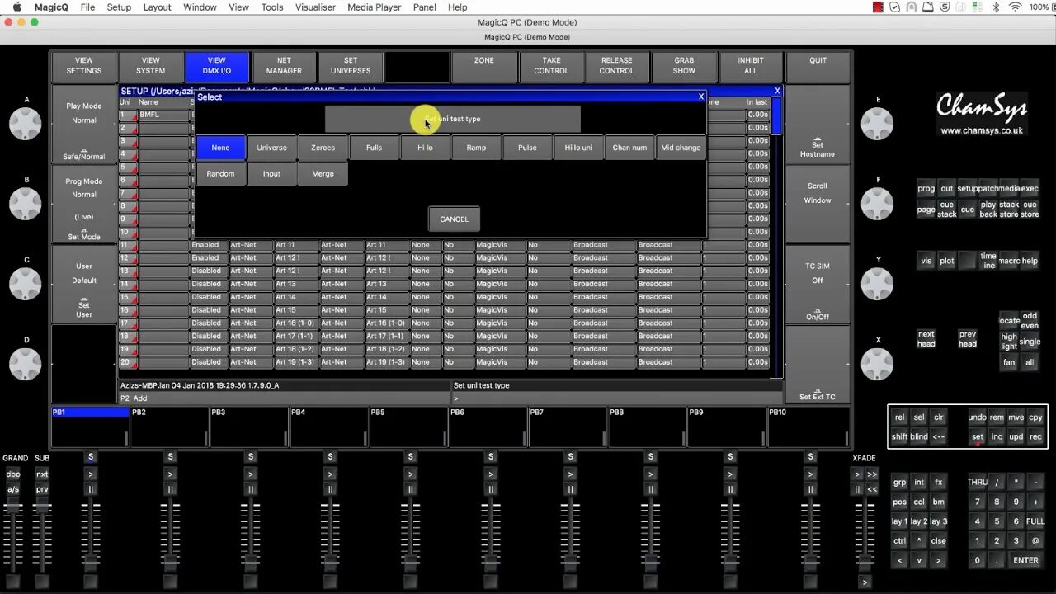Toggle the highlight button
Viewport: 1056px width, 594px height.
point(1009,341)
